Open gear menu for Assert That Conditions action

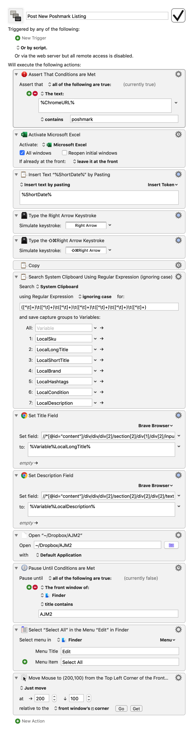point(178,74)
